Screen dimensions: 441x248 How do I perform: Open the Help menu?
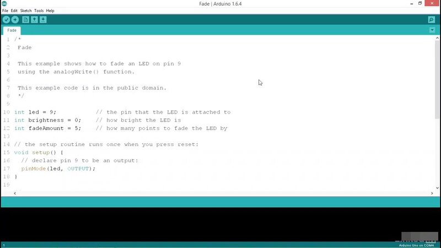(x=50, y=10)
